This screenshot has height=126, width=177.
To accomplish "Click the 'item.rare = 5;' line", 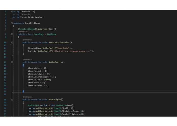I will click(x=36, y=83).
